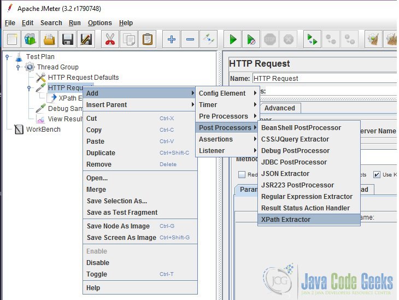Screen dimensions: 399x300
Task: Toggle the Redirect Automatically checkbox
Action: (x=242, y=174)
